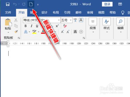Click the 登录 sign-in button

[107, 4]
